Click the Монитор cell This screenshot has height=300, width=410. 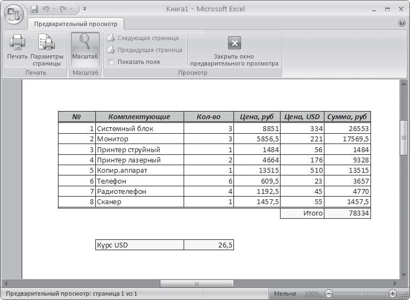[140, 139]
